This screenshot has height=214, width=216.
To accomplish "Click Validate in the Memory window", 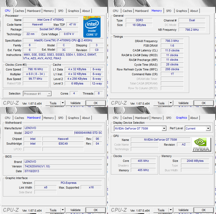I will [183, 103].
